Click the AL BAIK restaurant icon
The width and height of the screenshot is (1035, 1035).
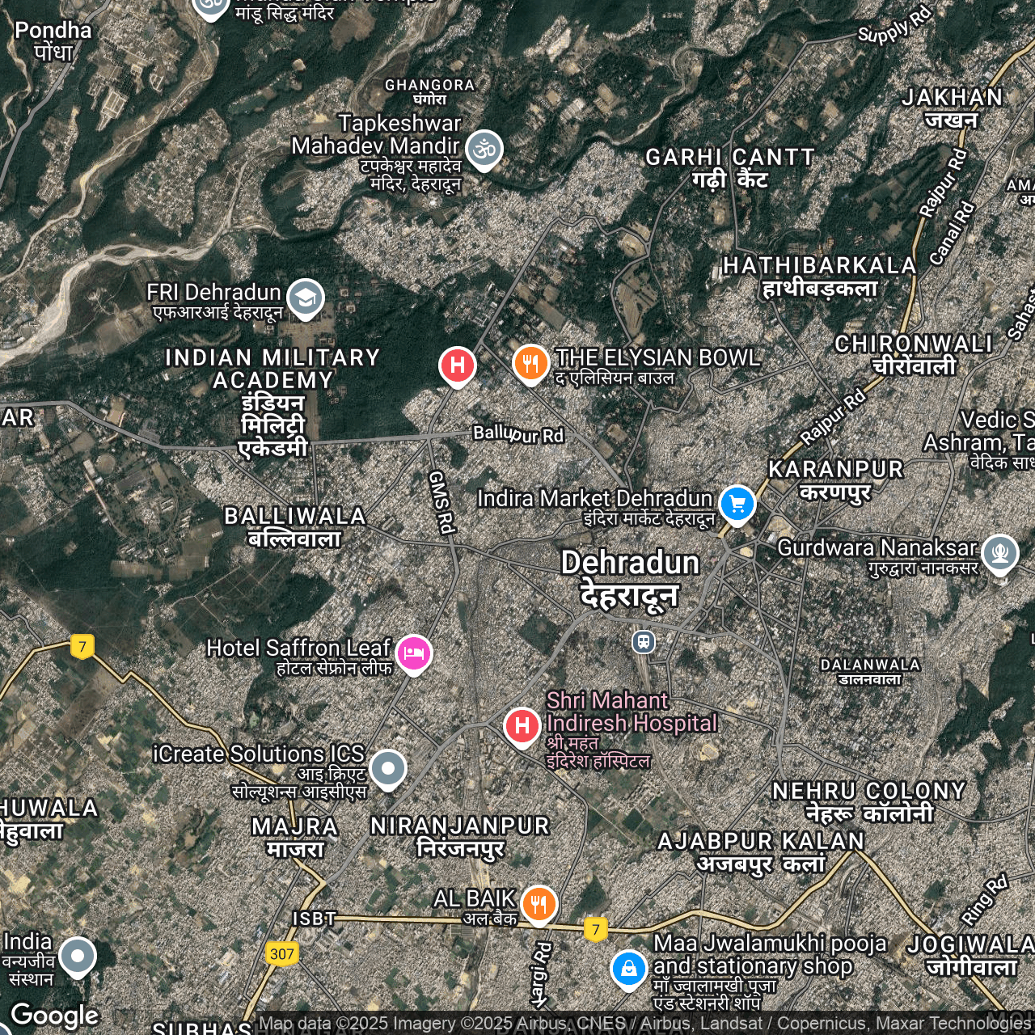(x=539, y=902)
